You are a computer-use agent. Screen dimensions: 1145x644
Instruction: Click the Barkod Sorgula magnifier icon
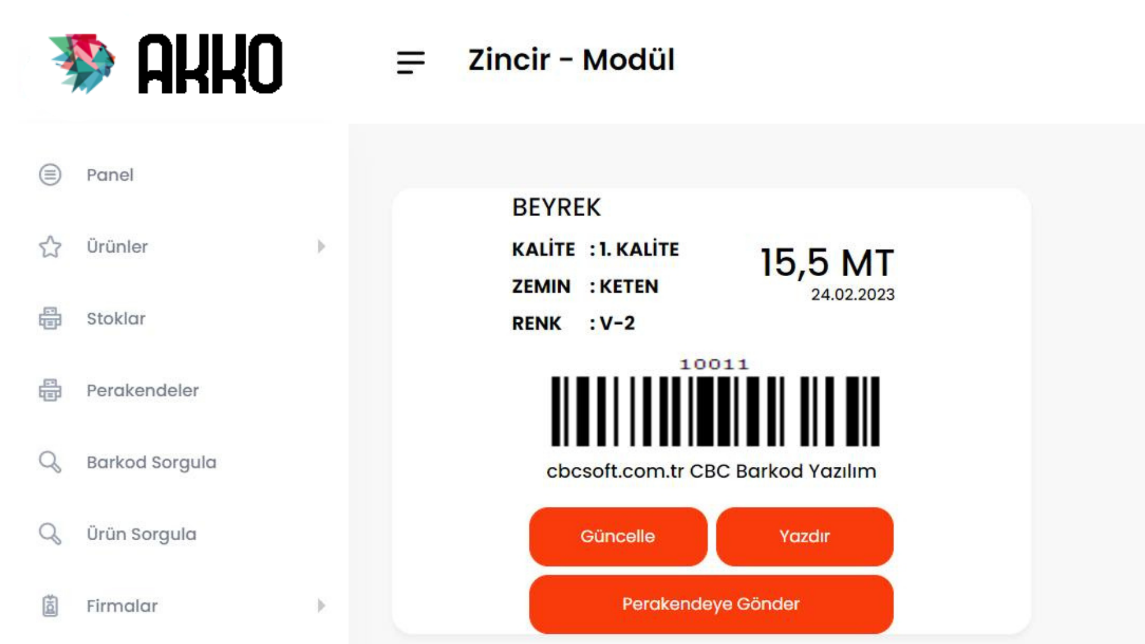50,462
